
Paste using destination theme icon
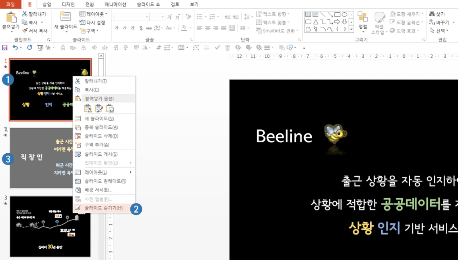click(87, 109)
